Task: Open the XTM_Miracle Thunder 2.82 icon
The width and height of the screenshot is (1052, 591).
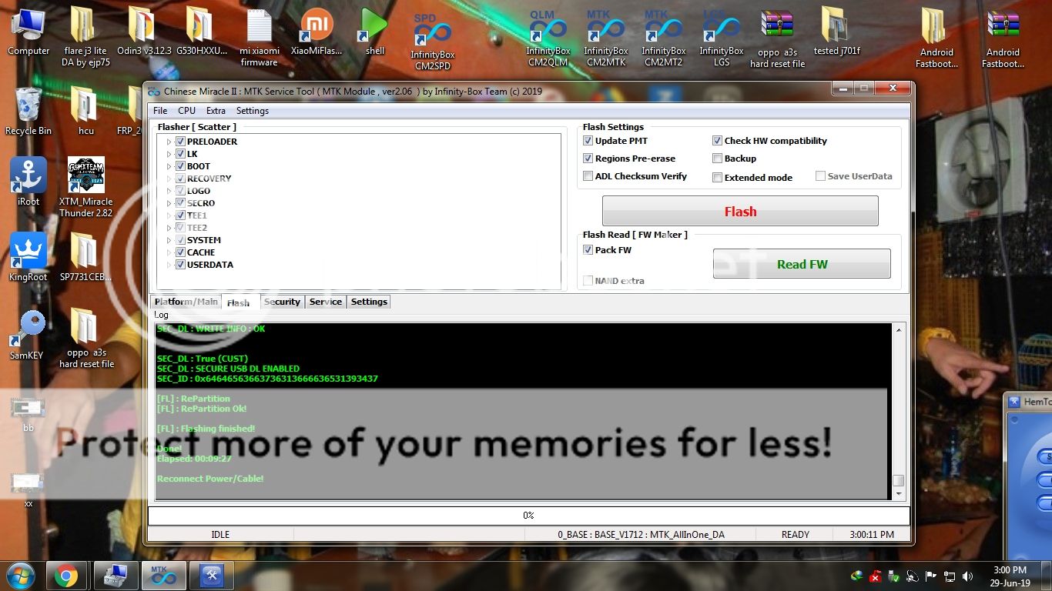Action: tap(86, 177)
